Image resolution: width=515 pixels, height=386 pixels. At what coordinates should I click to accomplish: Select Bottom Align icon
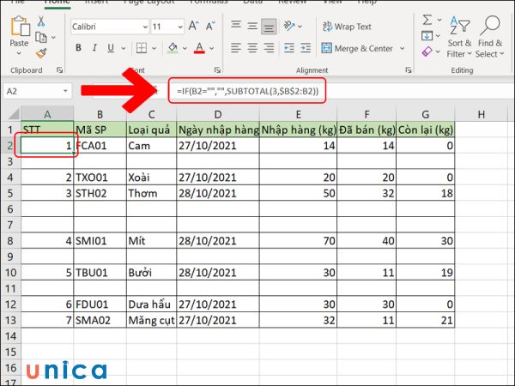(x=269, y=26)
